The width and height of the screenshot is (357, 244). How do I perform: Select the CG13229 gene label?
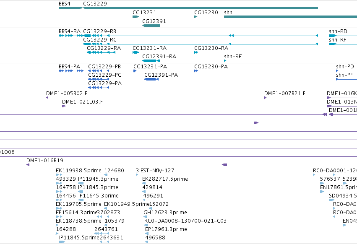(95, 4)
